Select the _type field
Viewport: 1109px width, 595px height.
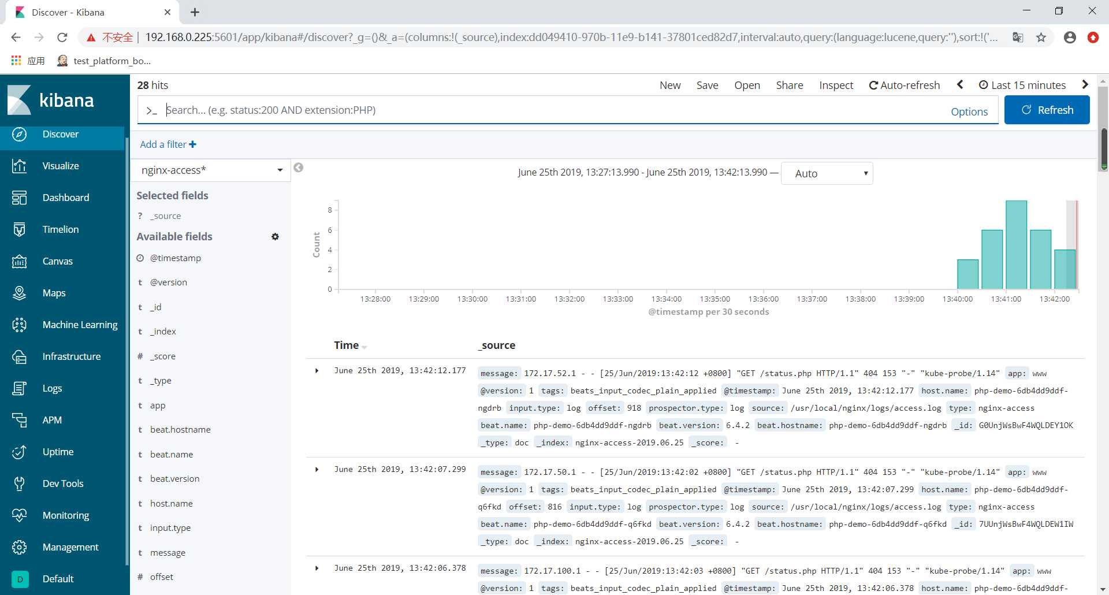[161, 380]
